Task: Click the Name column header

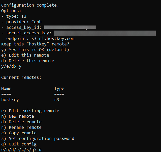Action: coord(6,89)
